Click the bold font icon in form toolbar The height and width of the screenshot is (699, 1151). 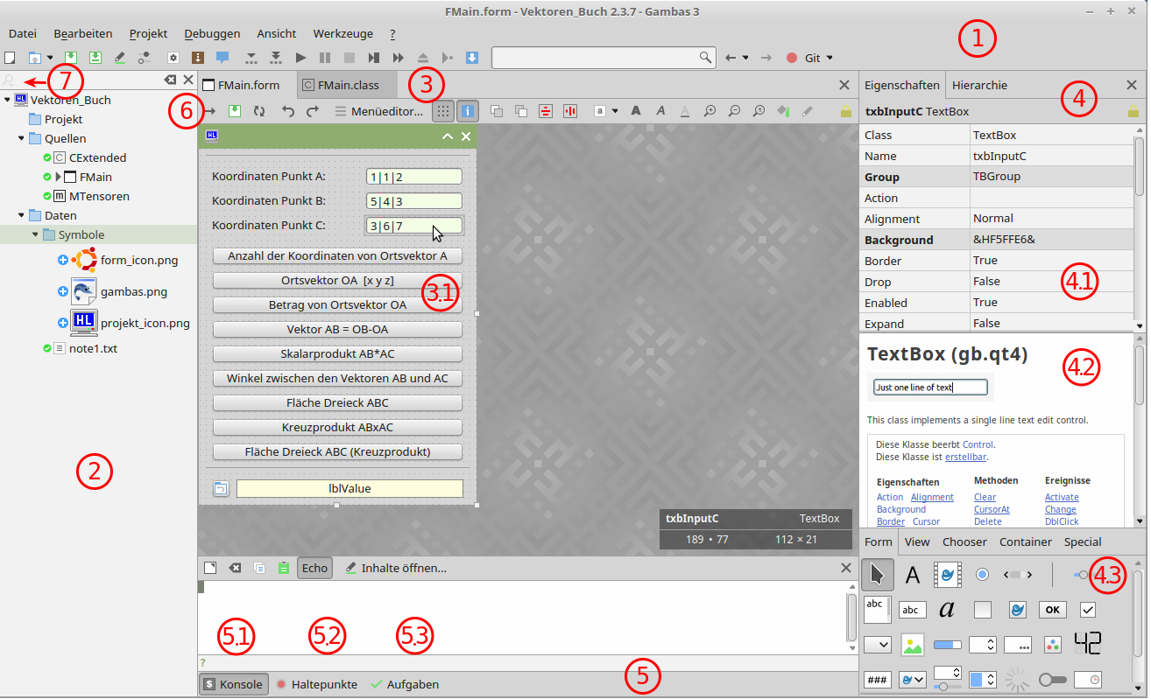click(636, 111)
